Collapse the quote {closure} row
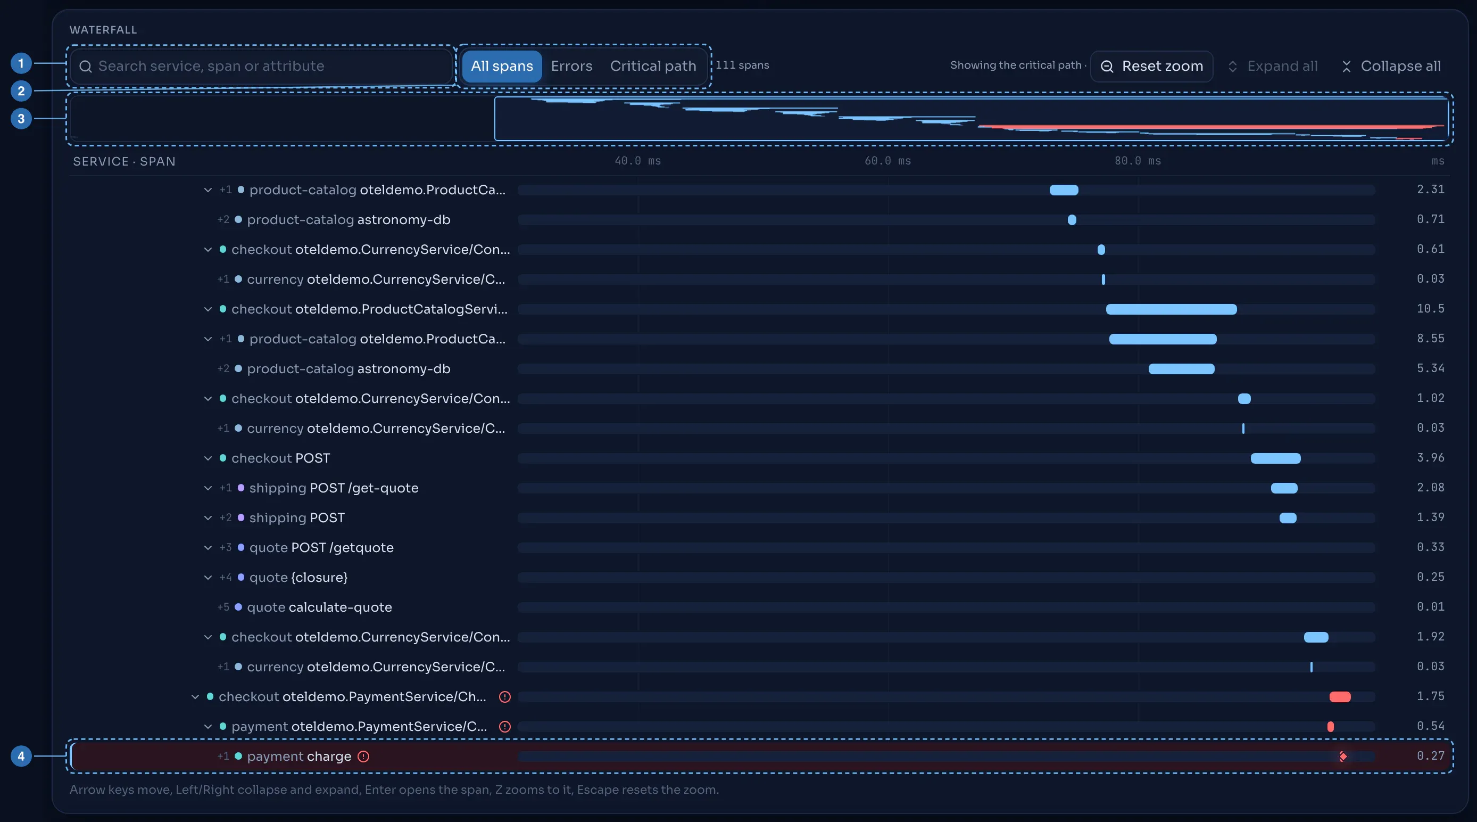The image size is (1477, 822). tap(208, 578)
